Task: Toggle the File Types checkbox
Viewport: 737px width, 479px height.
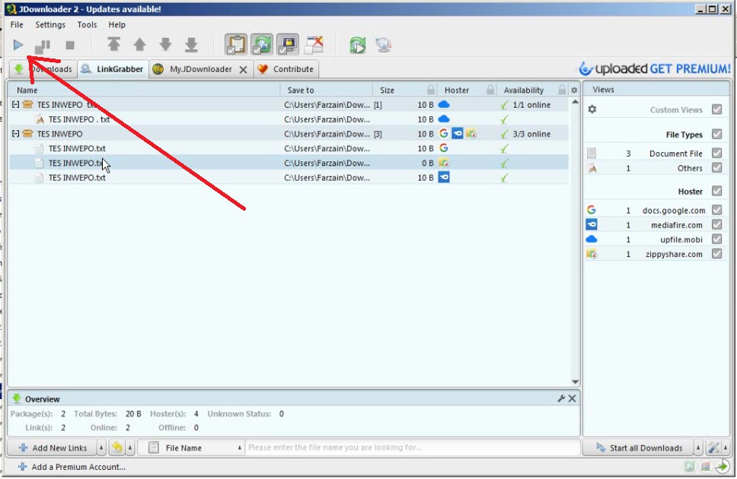Action: click(716, 135)
